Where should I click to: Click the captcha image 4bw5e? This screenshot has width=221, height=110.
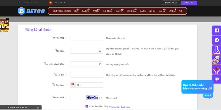pos(92,98)
